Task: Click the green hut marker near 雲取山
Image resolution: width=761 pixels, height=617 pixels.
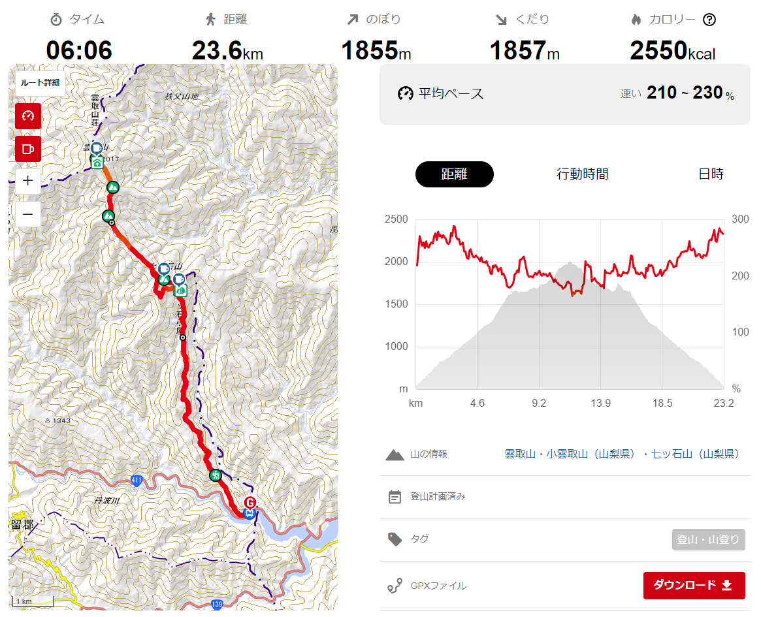Action: click(97, 162)
